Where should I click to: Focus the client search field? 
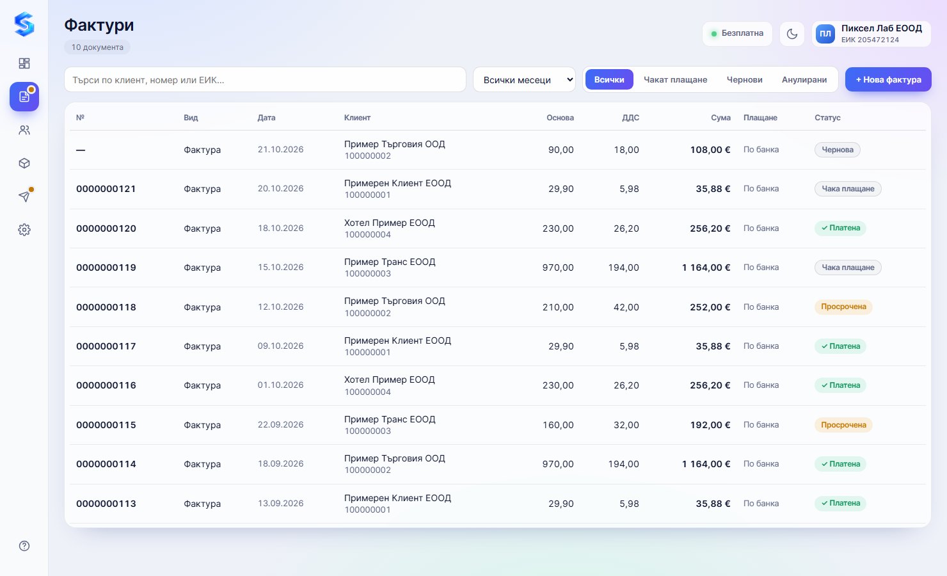tap(265, 80)
